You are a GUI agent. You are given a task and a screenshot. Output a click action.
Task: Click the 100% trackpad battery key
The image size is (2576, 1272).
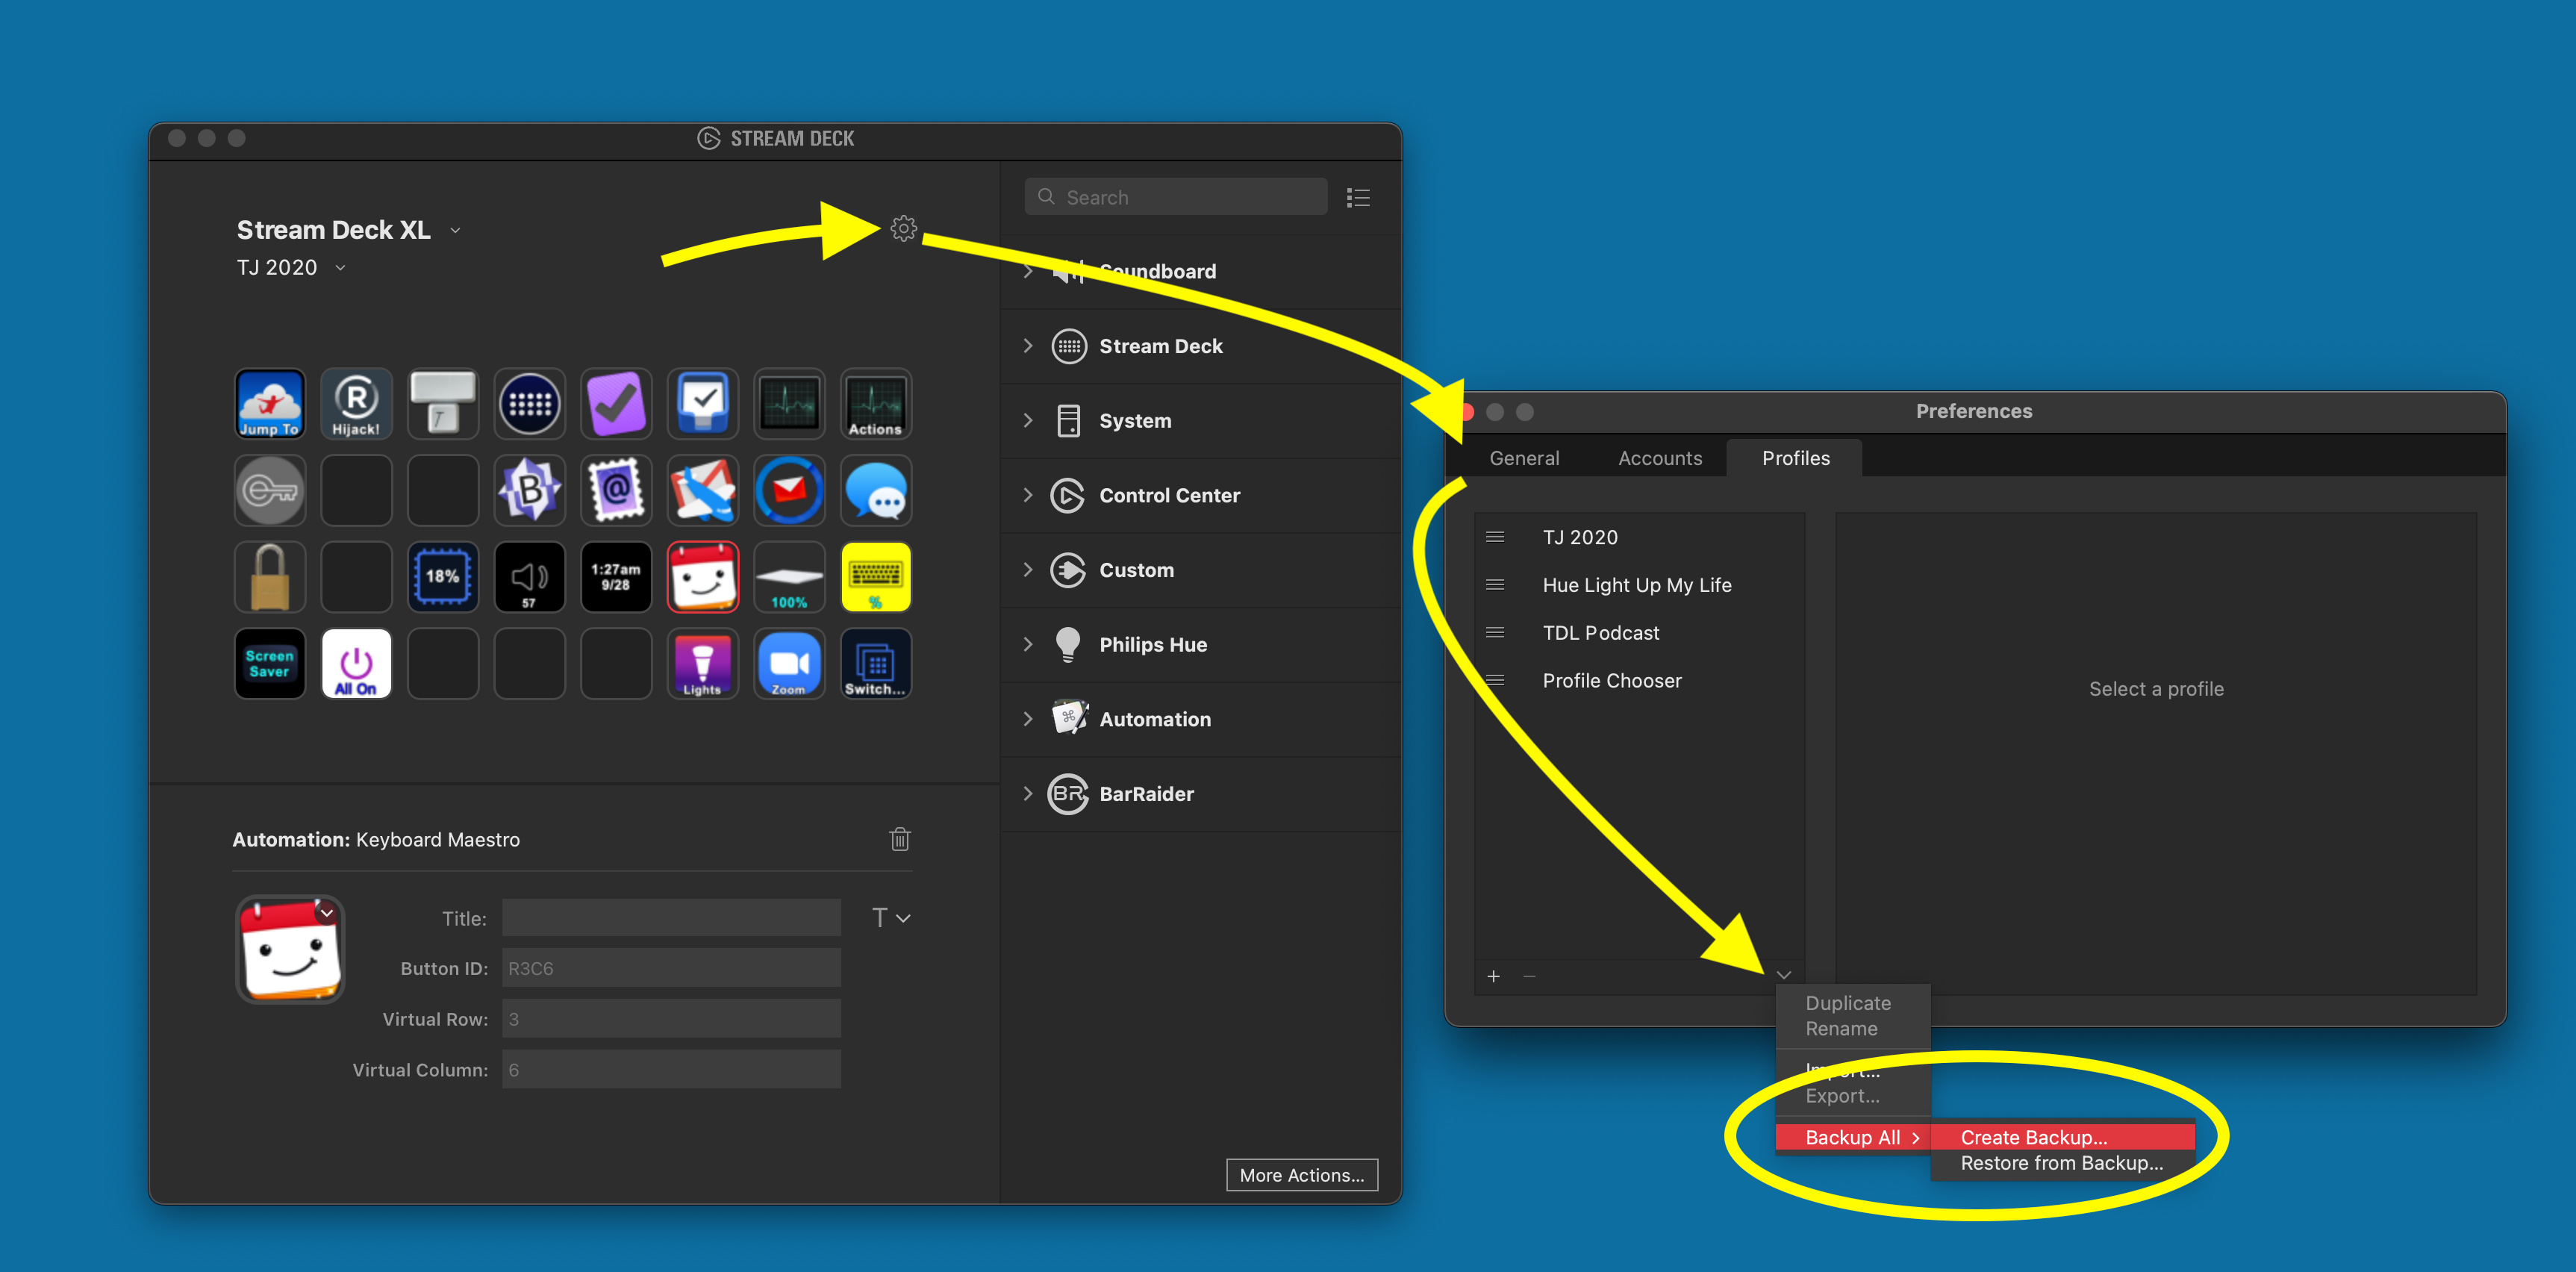click(x=789, y=577)
